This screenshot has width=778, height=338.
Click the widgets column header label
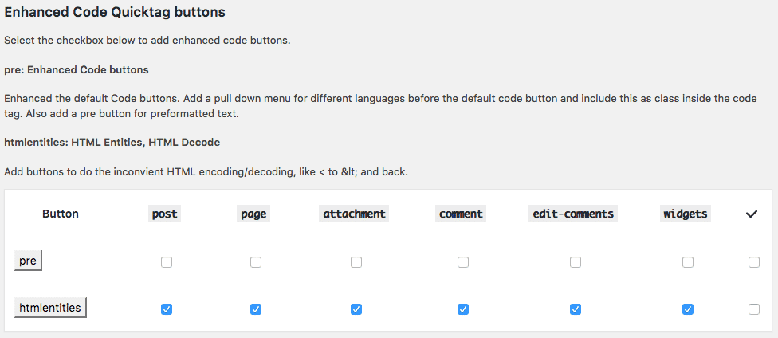click(x=686, y=214)
